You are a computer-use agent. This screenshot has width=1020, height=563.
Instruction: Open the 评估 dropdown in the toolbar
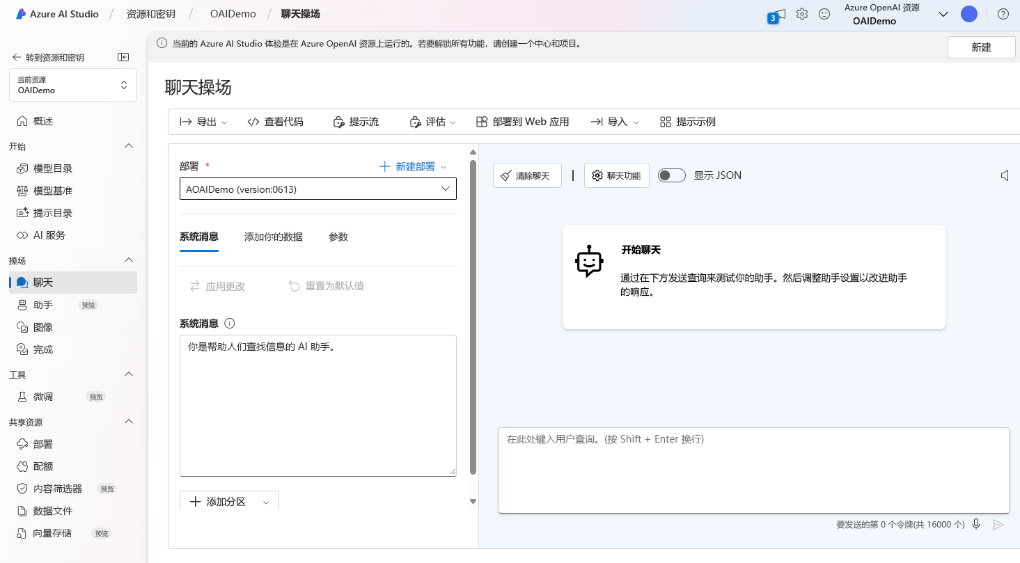pos(432,122)
